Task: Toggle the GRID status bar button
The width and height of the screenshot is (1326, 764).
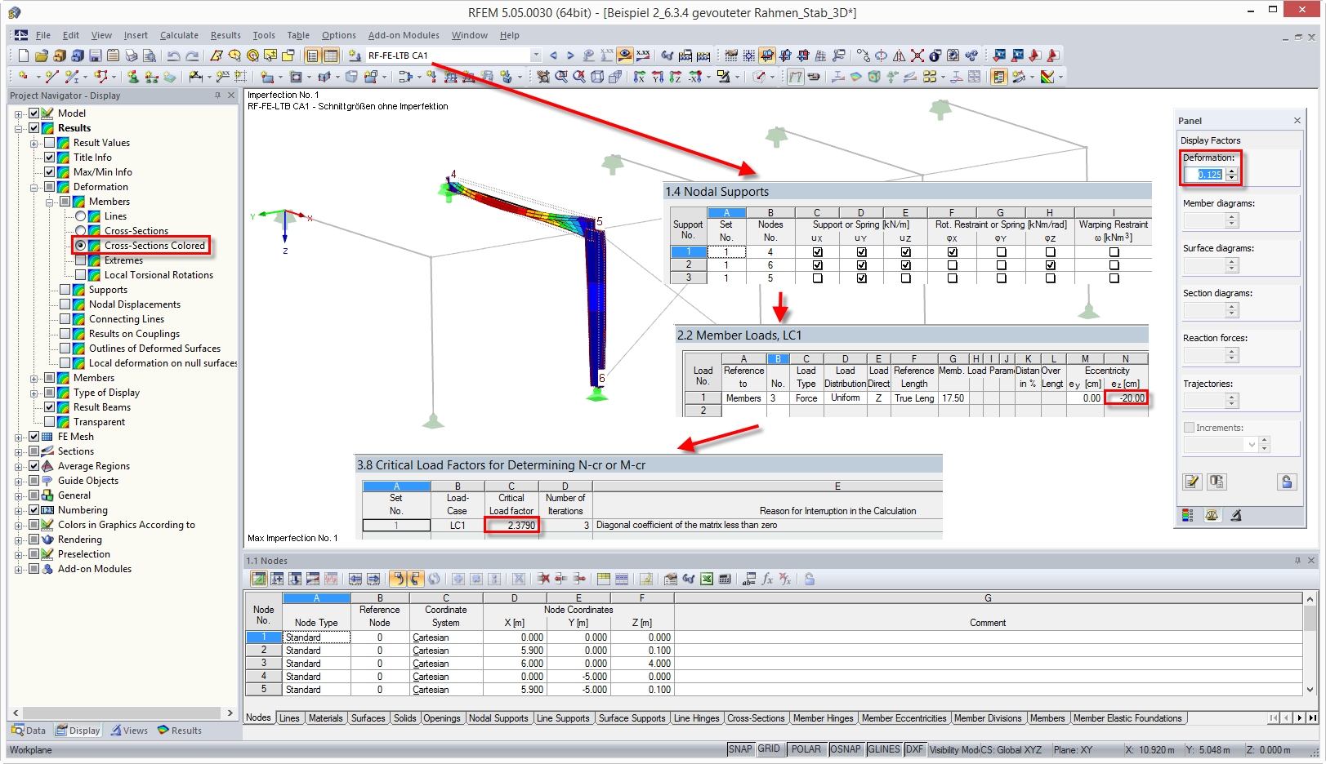Action: coord(769,749)
